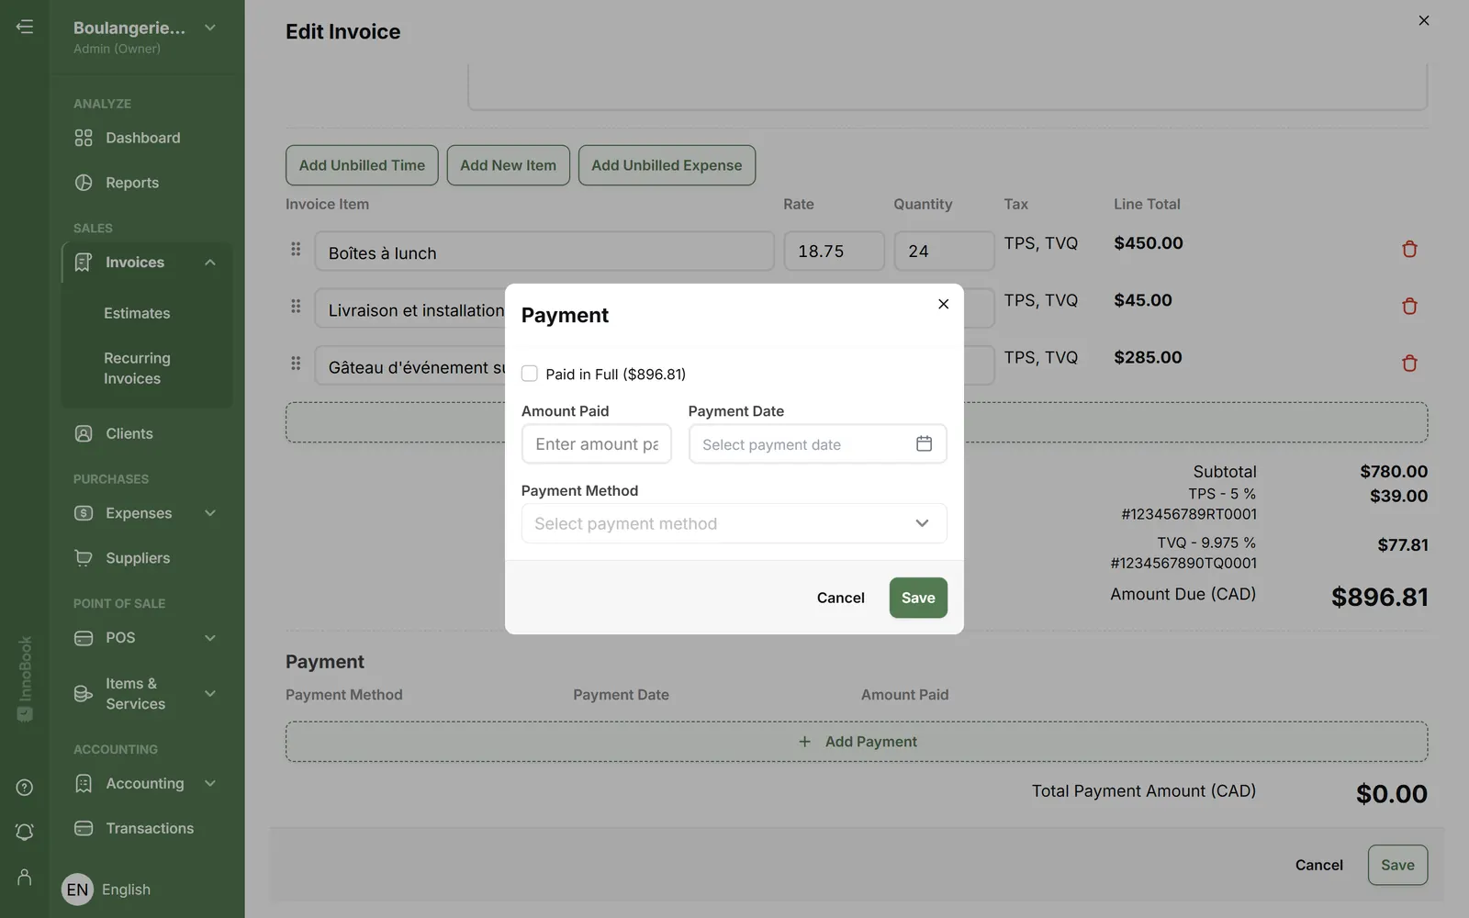Grab drag handle of Boîtes à lunch row
Screen dimensions: 1469x918
coord(296,249)
